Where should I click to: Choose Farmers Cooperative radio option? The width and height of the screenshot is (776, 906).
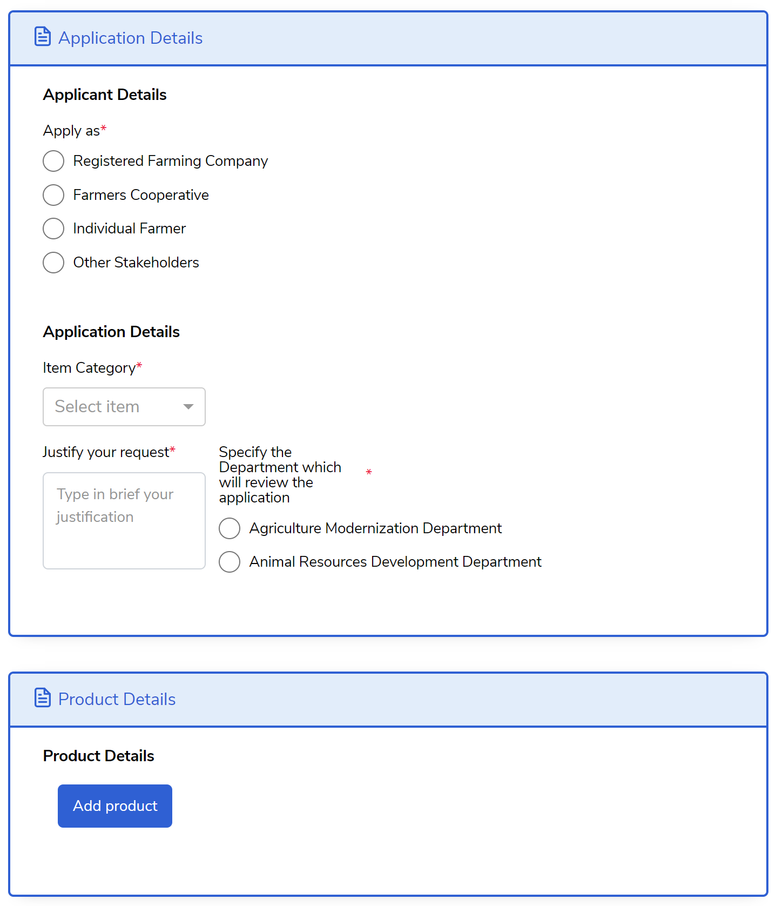[53, 195]
